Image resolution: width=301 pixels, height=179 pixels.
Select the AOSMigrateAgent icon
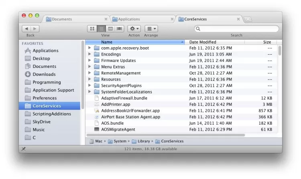point(97,129)
